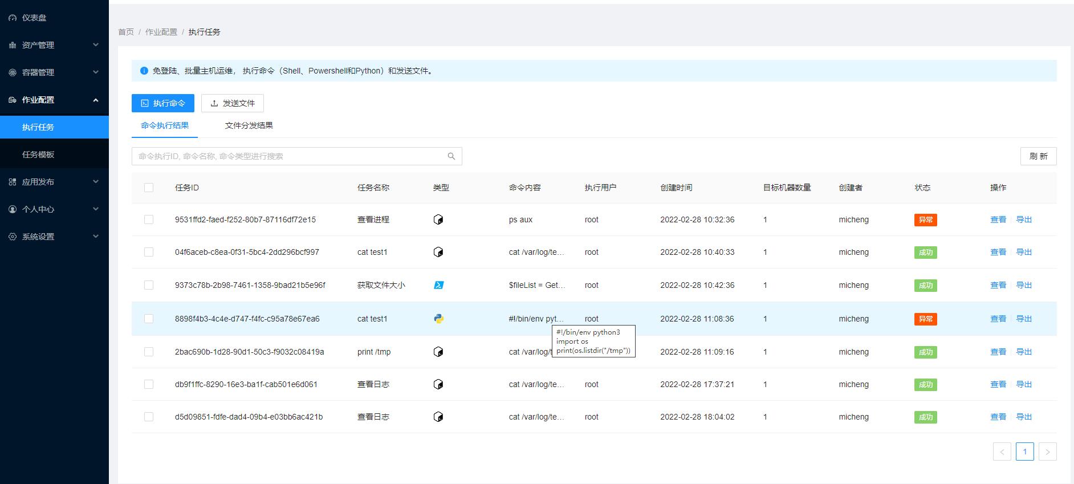Click the 发送文件 button
The width and height of the screenshot is (1074, 484).
[x=233, y=103]
